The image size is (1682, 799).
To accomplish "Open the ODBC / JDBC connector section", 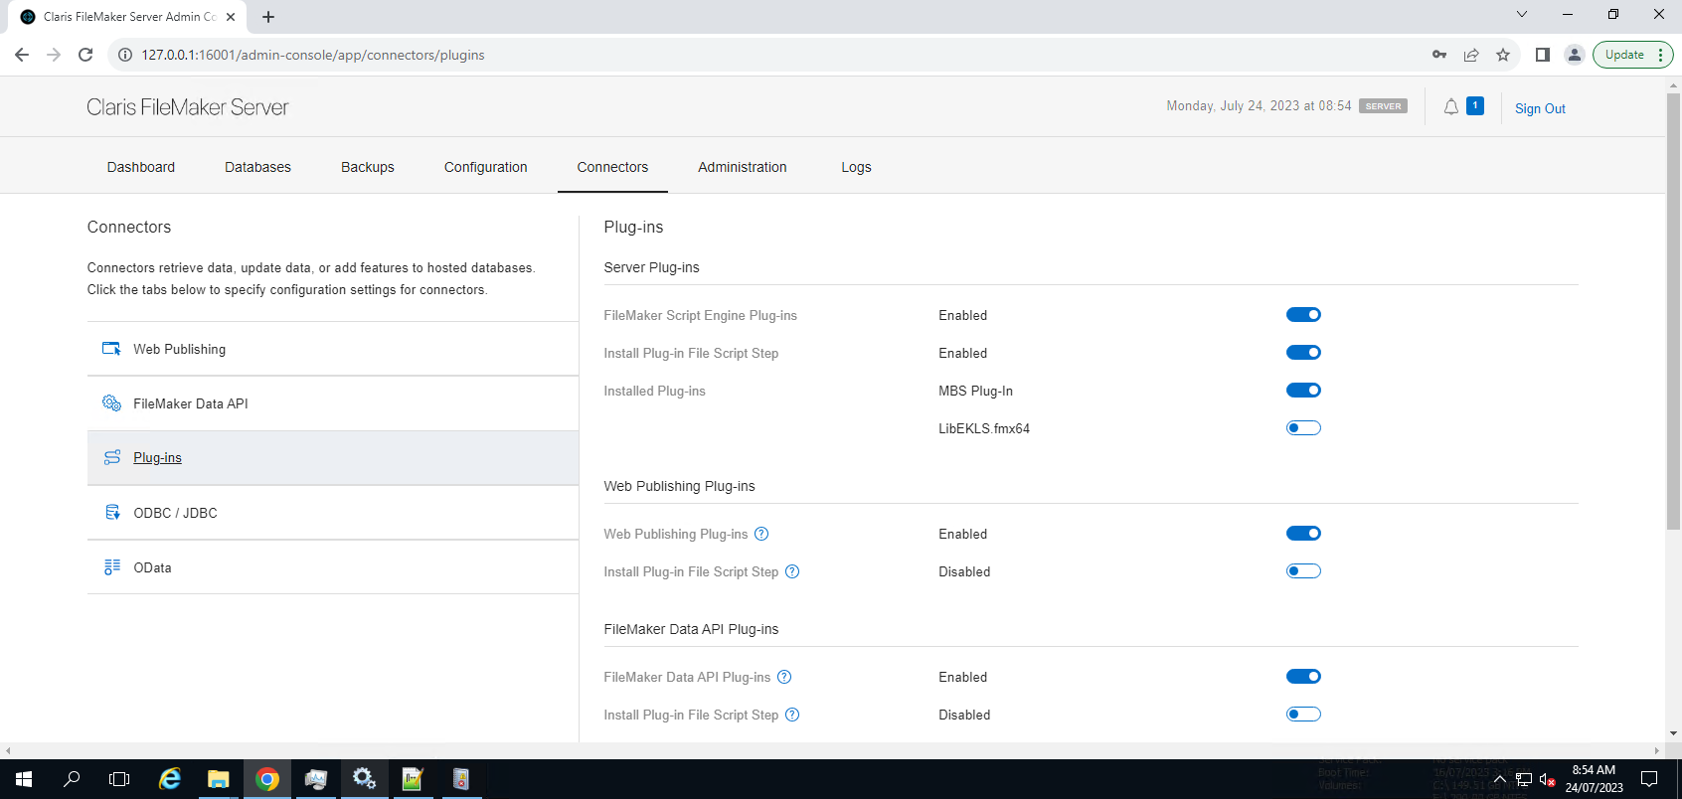I will coord(175,513).
